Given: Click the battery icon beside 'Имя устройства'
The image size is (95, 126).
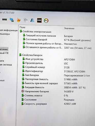Looking at the screenshot, I should pyautogui.click(x=23, y=59).
